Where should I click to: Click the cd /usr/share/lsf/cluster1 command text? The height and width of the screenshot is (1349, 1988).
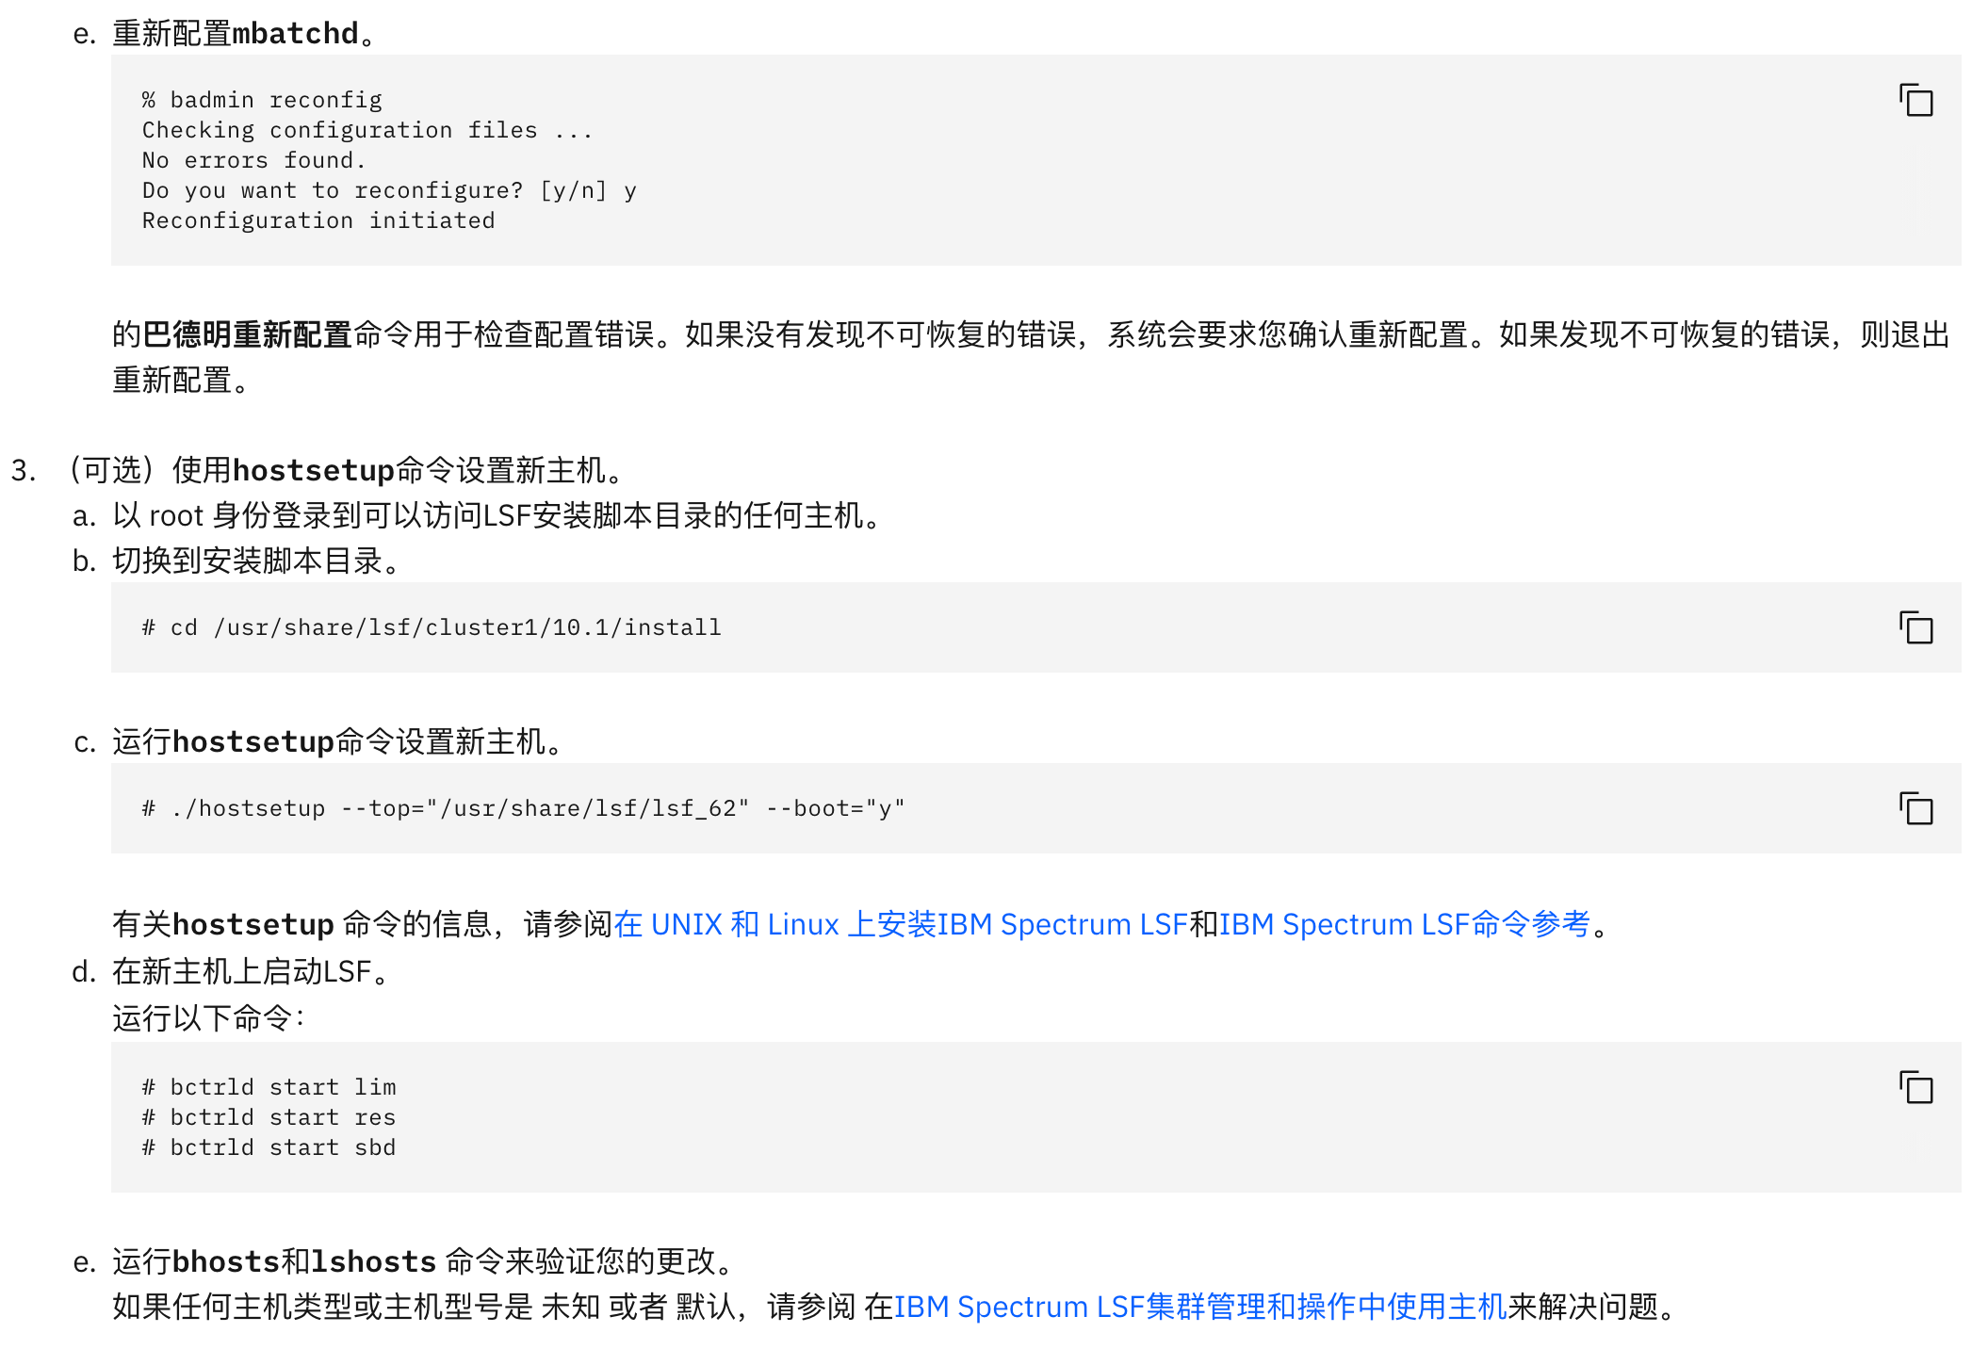pos(432,627)
